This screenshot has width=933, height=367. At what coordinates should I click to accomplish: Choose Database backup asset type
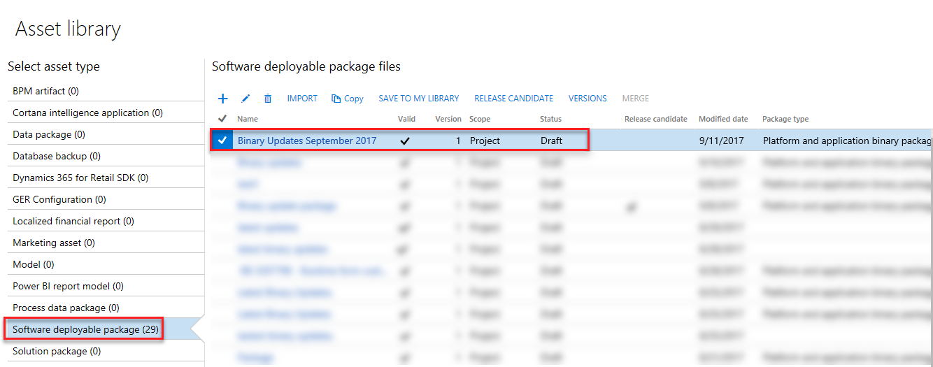57,156
